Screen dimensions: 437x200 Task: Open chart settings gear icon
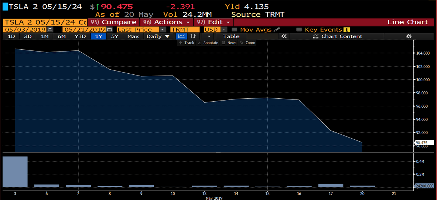pyautogui.click(x=409, y=36)
